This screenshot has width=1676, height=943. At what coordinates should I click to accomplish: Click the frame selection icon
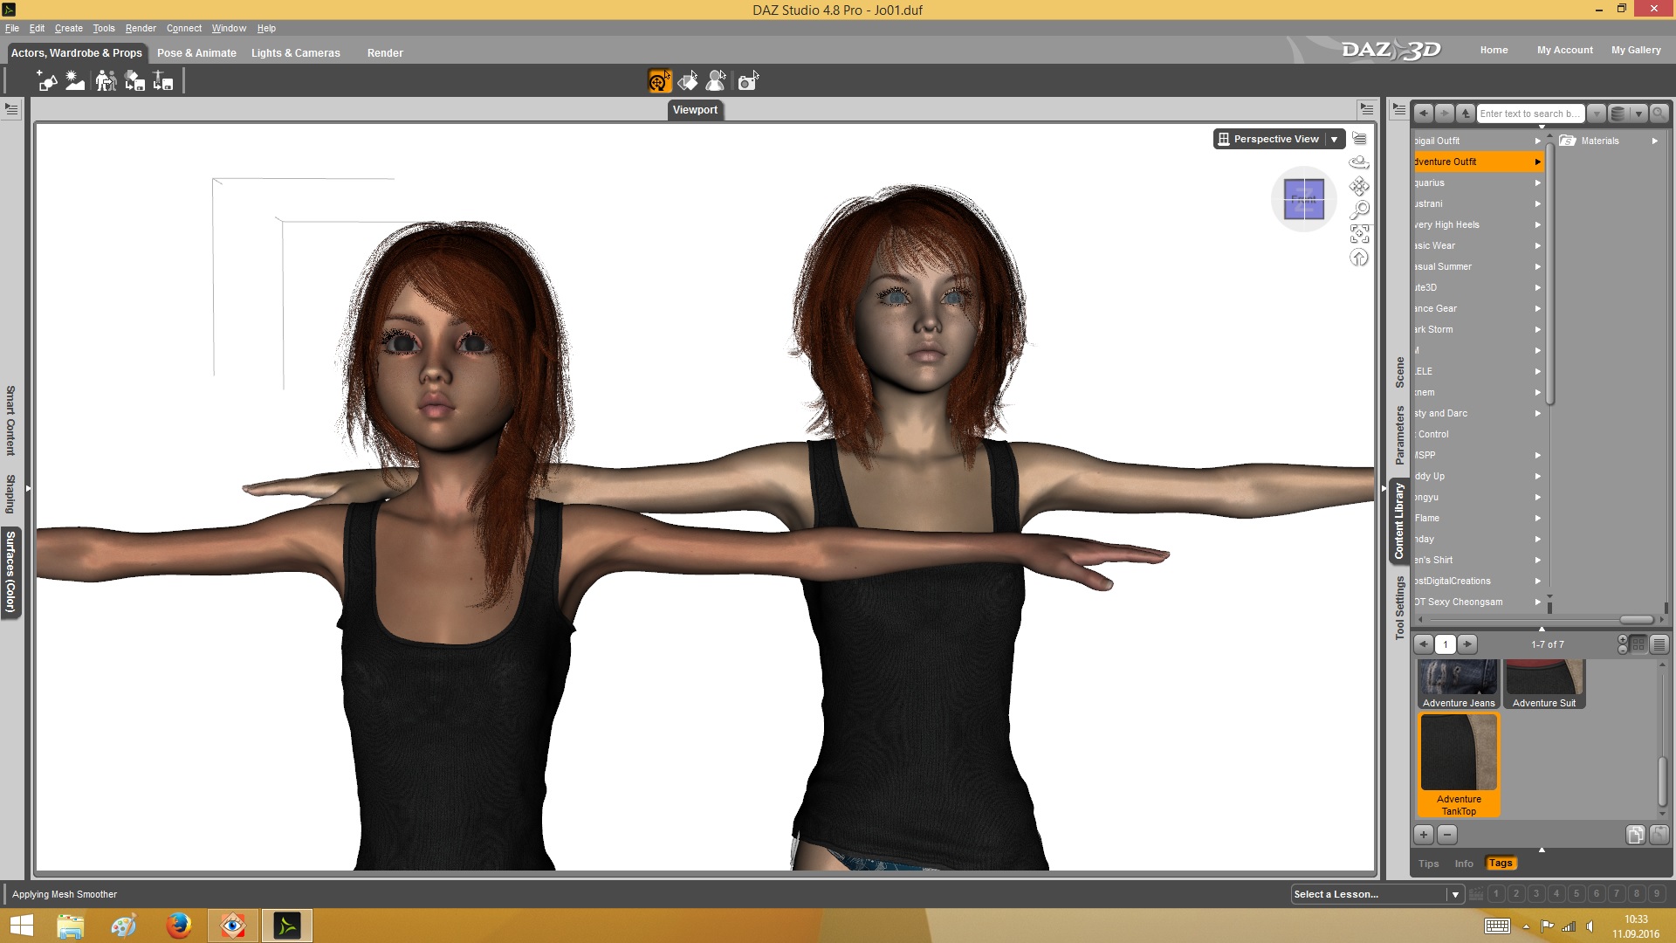(x=1359, y=233)
